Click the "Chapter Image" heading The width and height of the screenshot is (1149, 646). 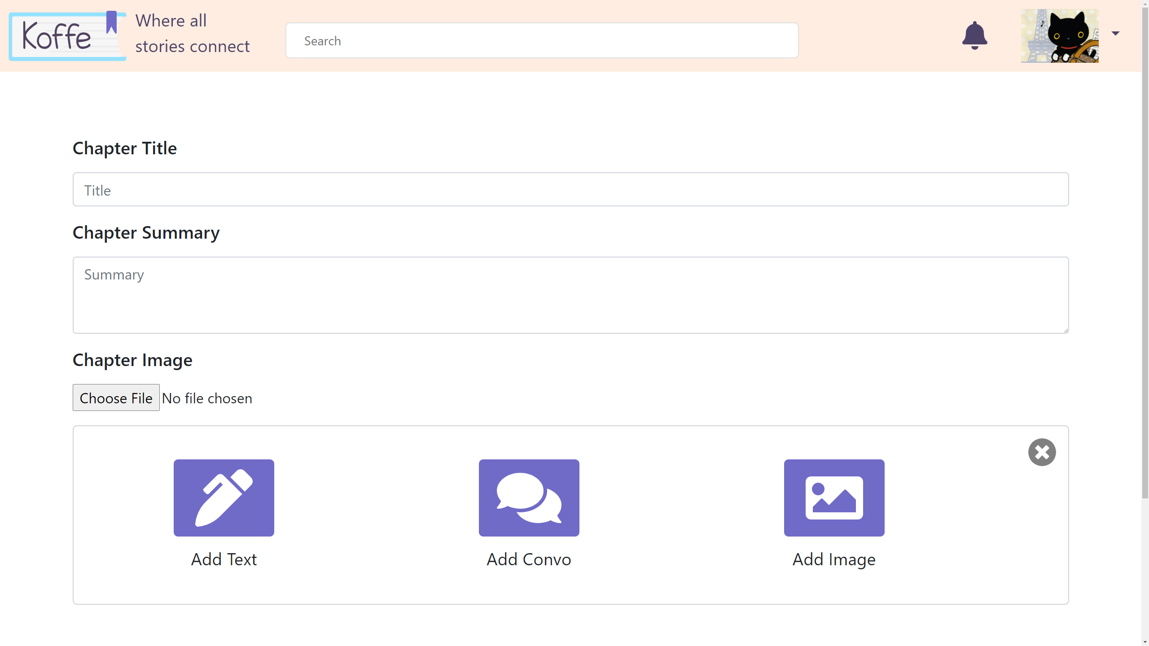pyautogui.click(x=132, y=360)
